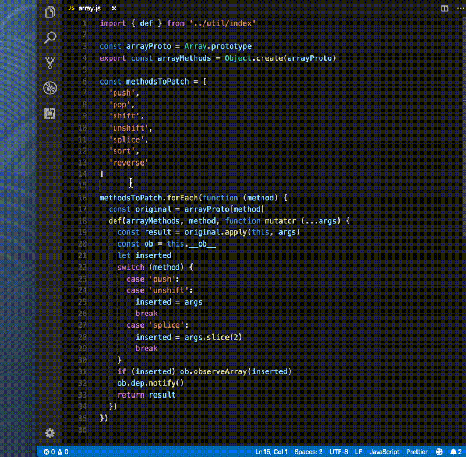Click the Split Editor icon
The height and width of the screenshot is (457, 466).
(x=443, y=8)
